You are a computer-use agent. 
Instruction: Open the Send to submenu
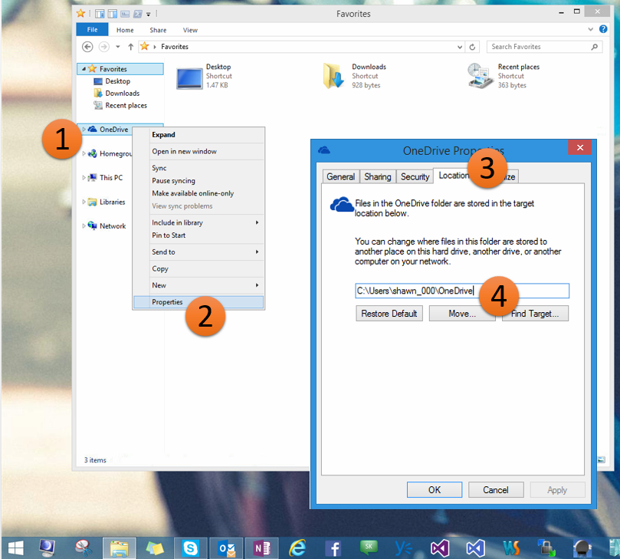point(198,252)
